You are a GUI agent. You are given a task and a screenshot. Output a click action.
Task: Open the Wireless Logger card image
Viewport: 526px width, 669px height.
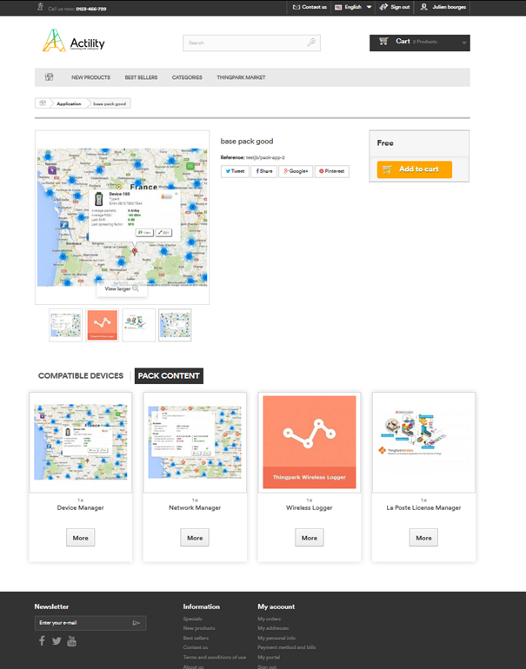(x=310, y=442)
